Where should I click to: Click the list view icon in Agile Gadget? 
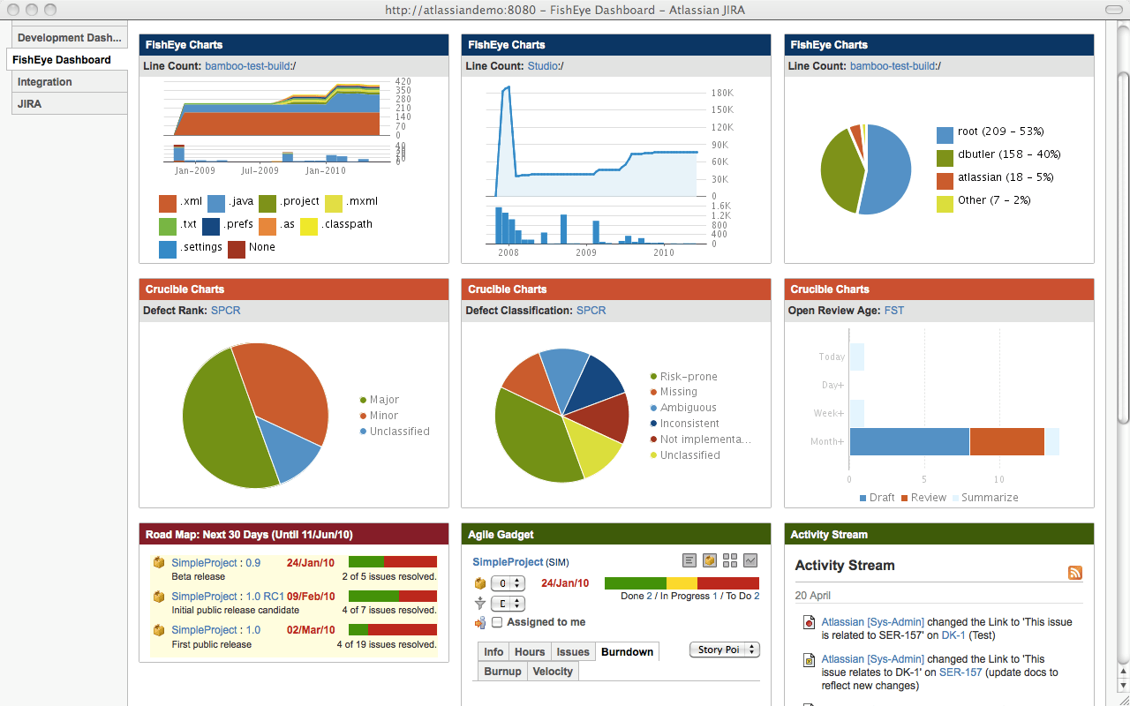[689, 560]
